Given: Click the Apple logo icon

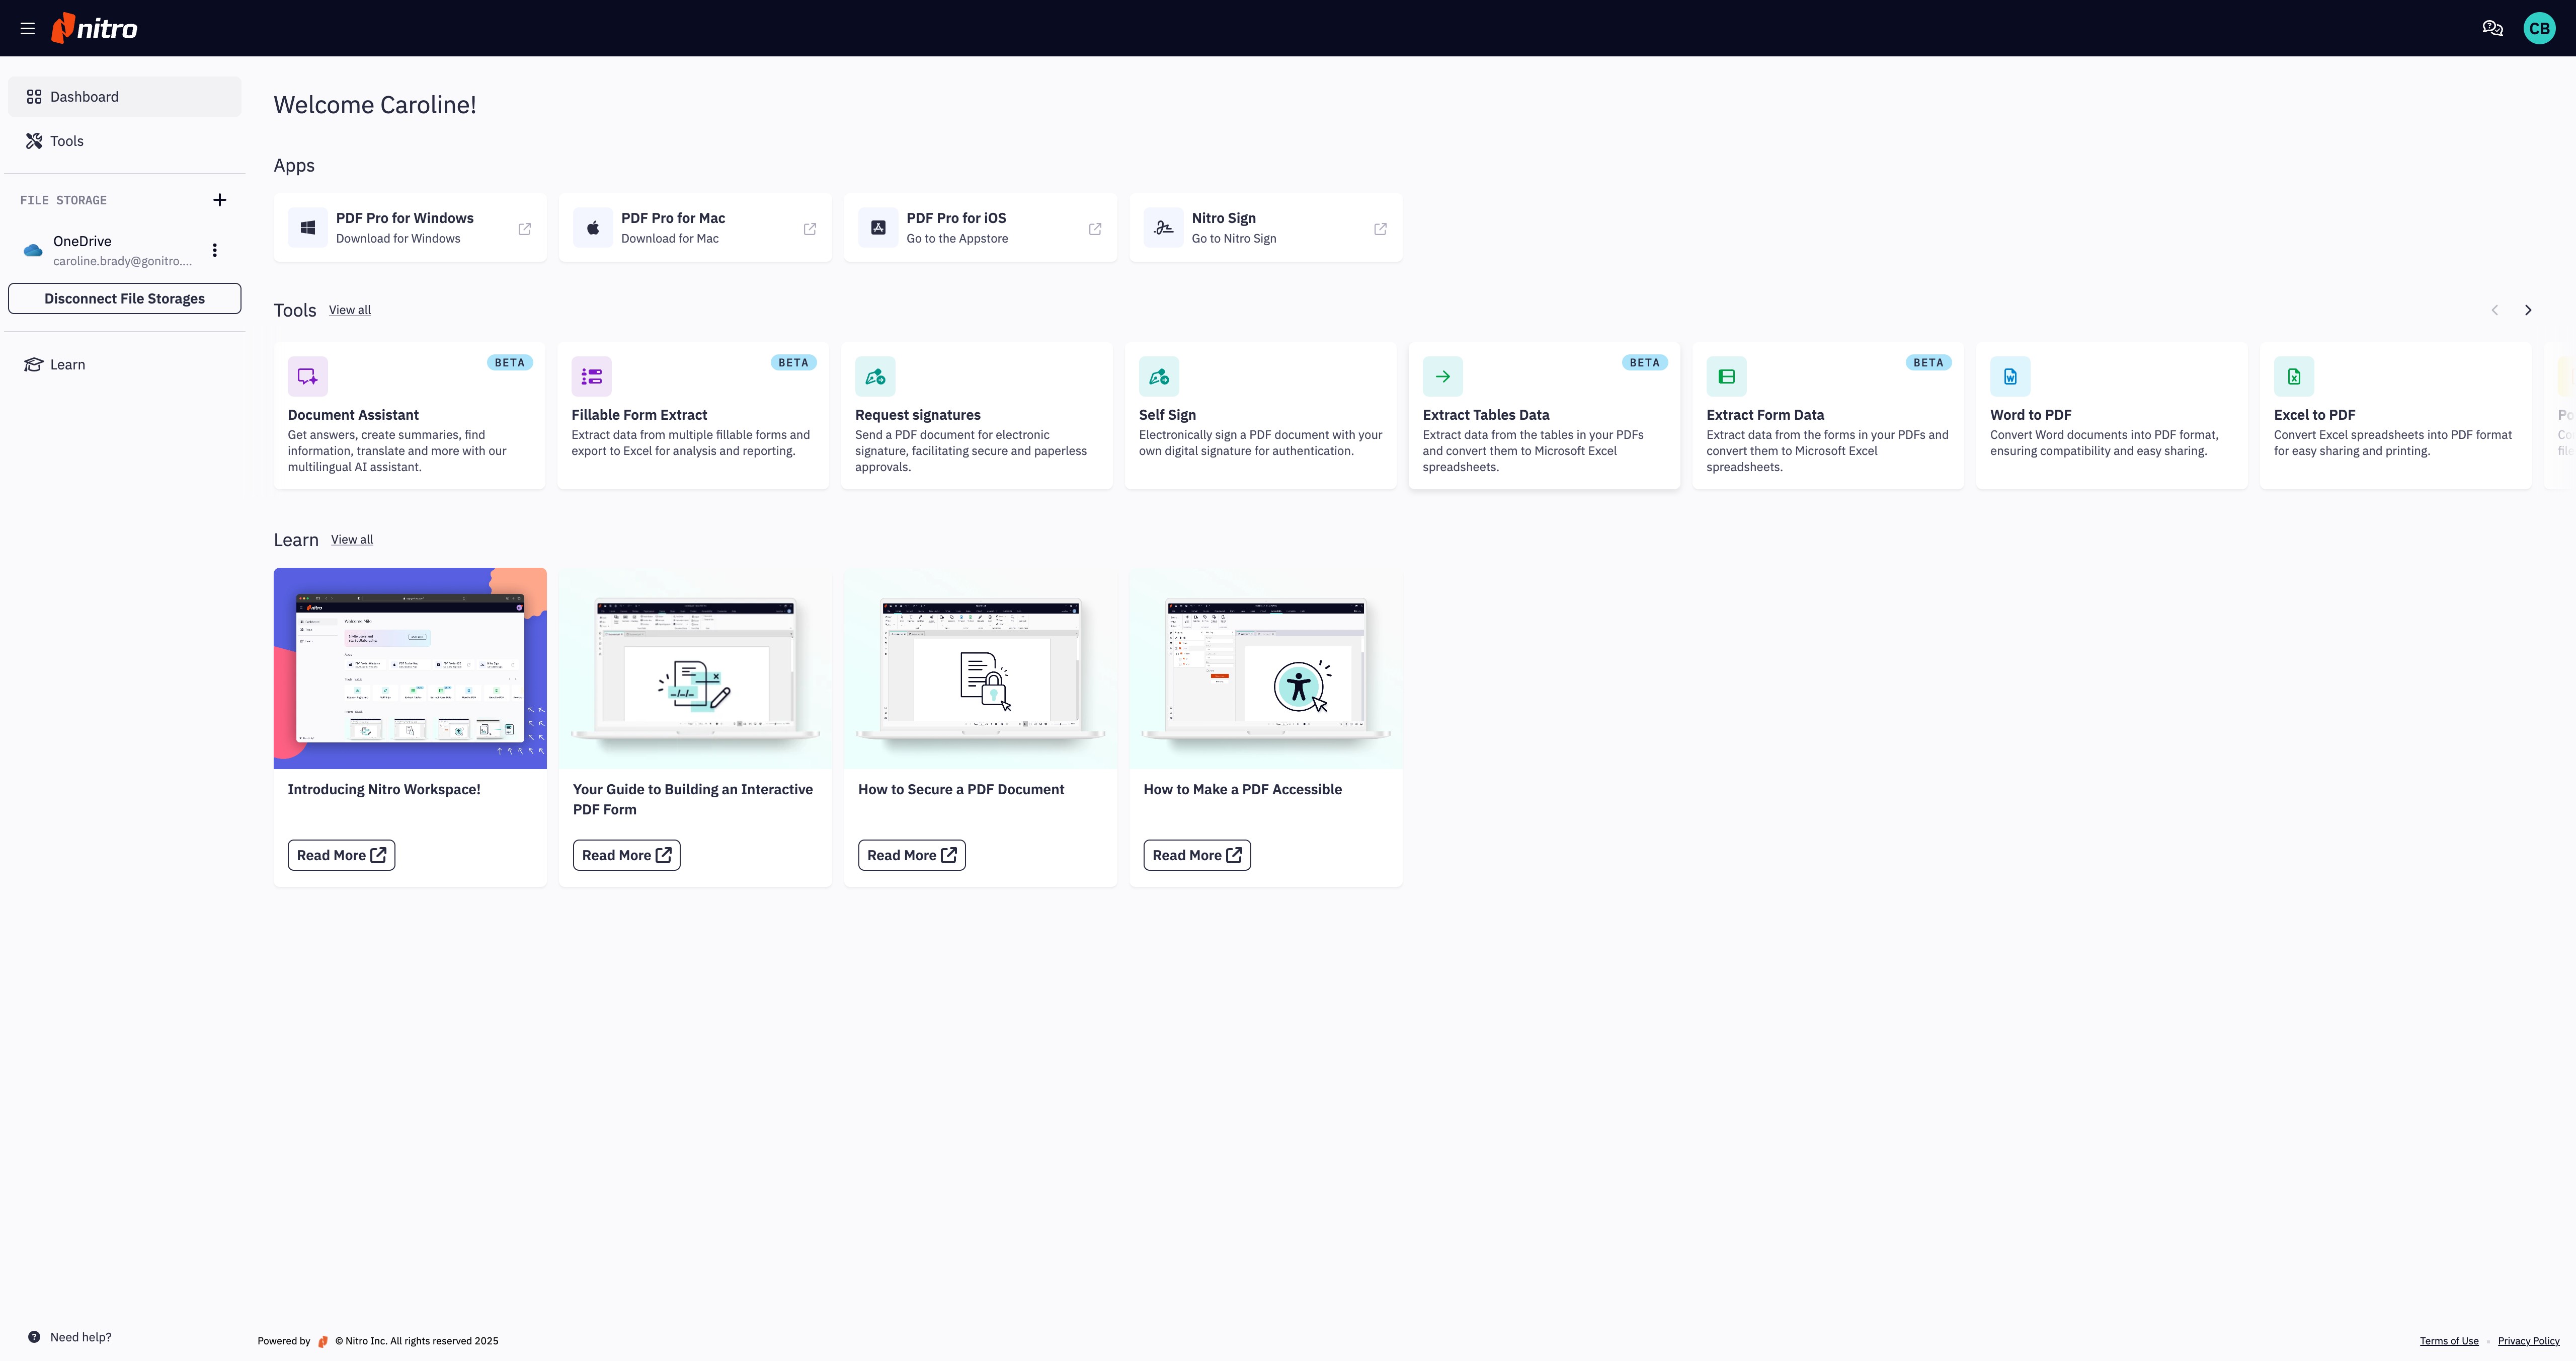Looking at the screenshot, I should [593, 228].
